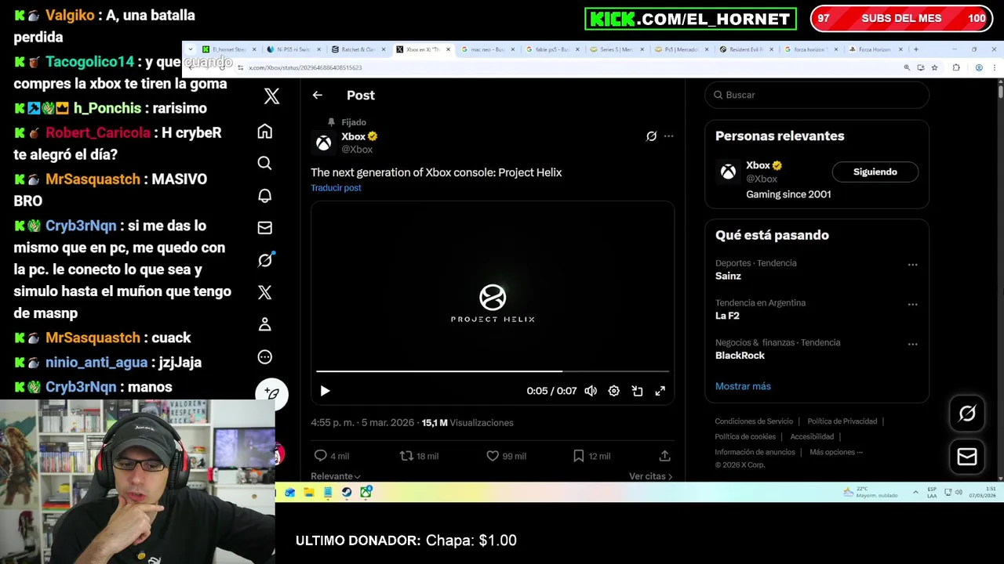1004x564 pixels.
Task: Open More options circle in sidebar
Action: click(265, 357)
